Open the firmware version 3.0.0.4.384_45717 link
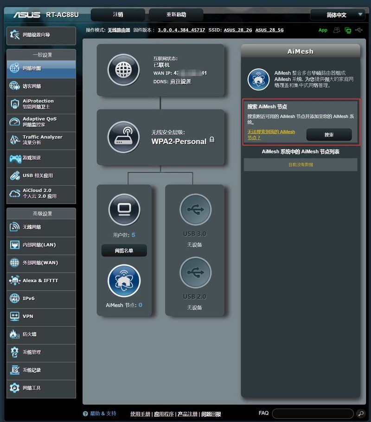 [x=181, y=30]
